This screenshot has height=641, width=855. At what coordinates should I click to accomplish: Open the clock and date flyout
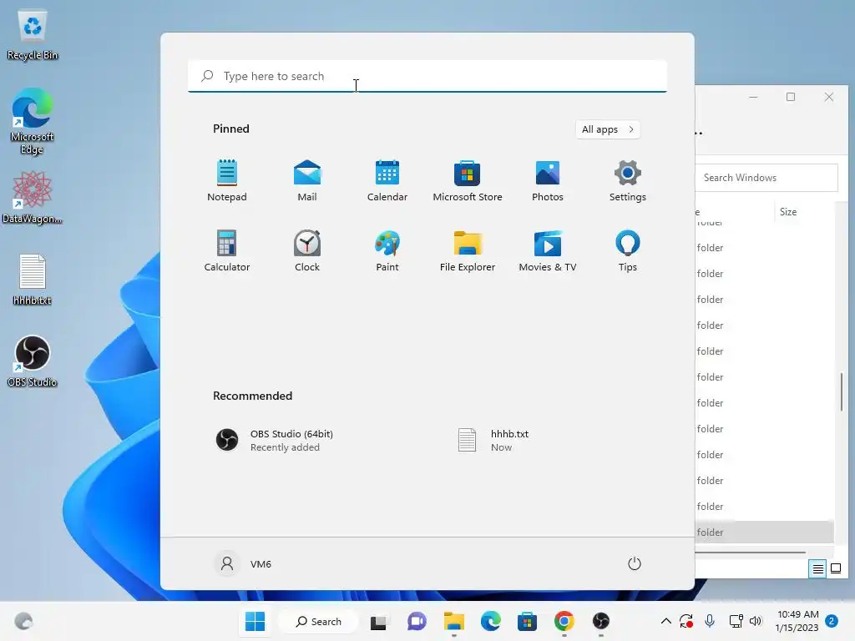click(797, 621)
